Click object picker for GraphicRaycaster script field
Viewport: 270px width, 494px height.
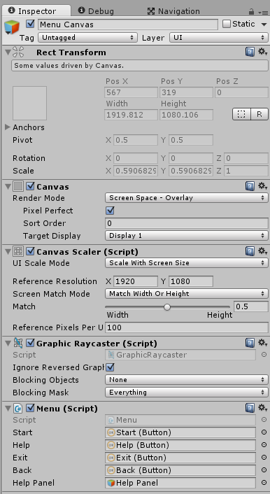(x=264, y=355)
